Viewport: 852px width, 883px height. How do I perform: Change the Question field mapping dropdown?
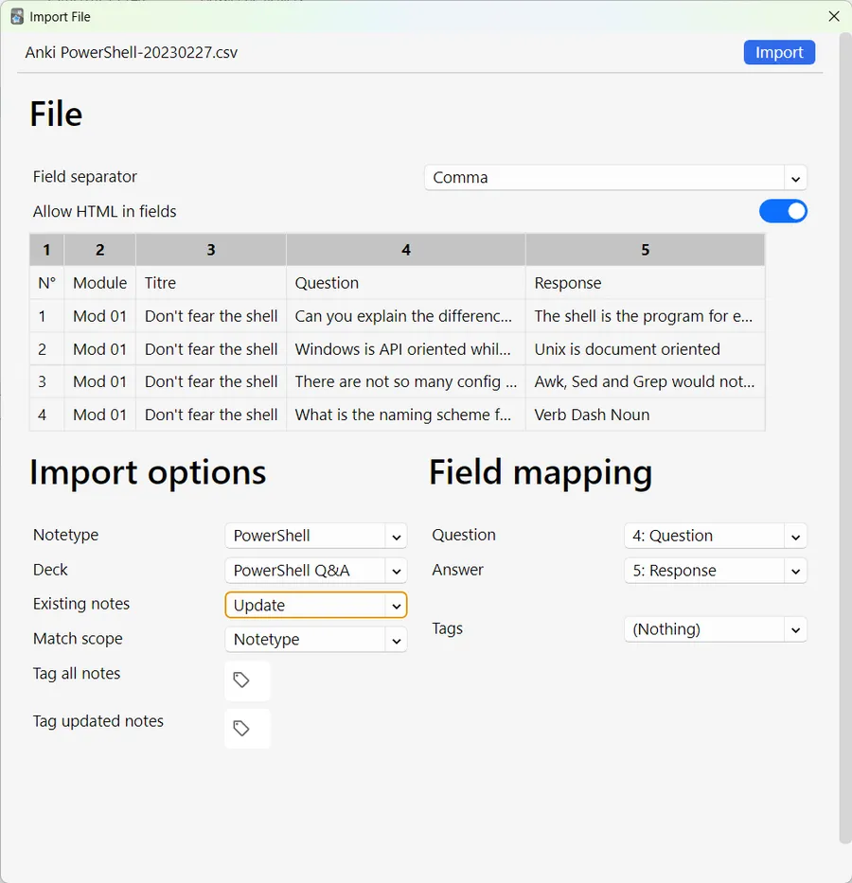tap(715, 536)
